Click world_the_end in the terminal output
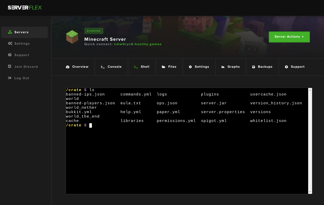The height and width of the screenshot is (205, 324). (x=83, y=117)
